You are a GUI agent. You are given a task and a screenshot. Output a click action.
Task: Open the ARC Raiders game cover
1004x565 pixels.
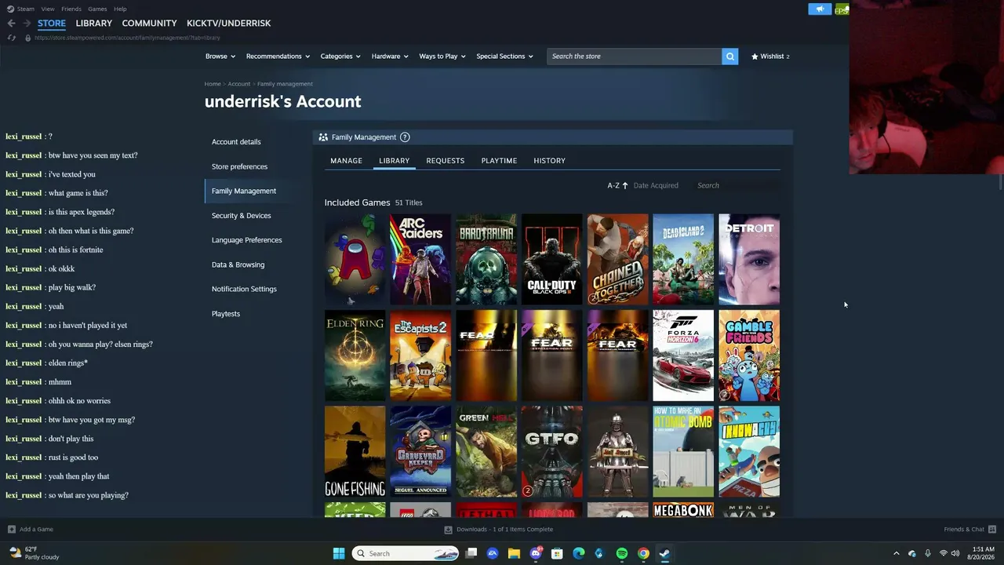(x=420, y=259)
